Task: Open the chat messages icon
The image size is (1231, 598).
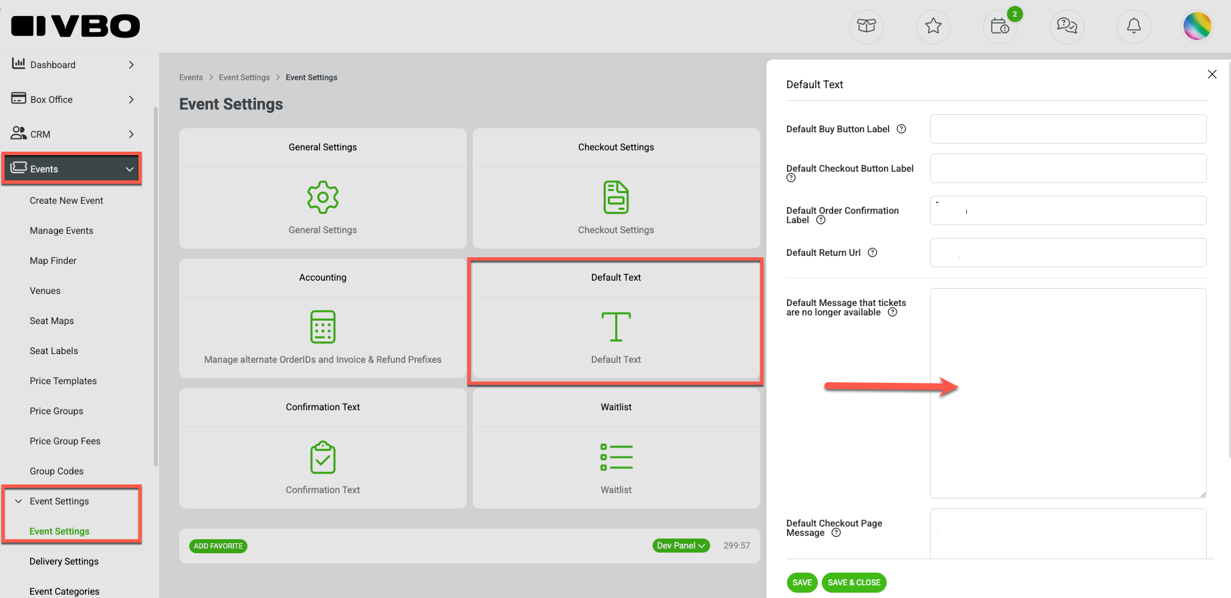Action: pos(1067,26)
